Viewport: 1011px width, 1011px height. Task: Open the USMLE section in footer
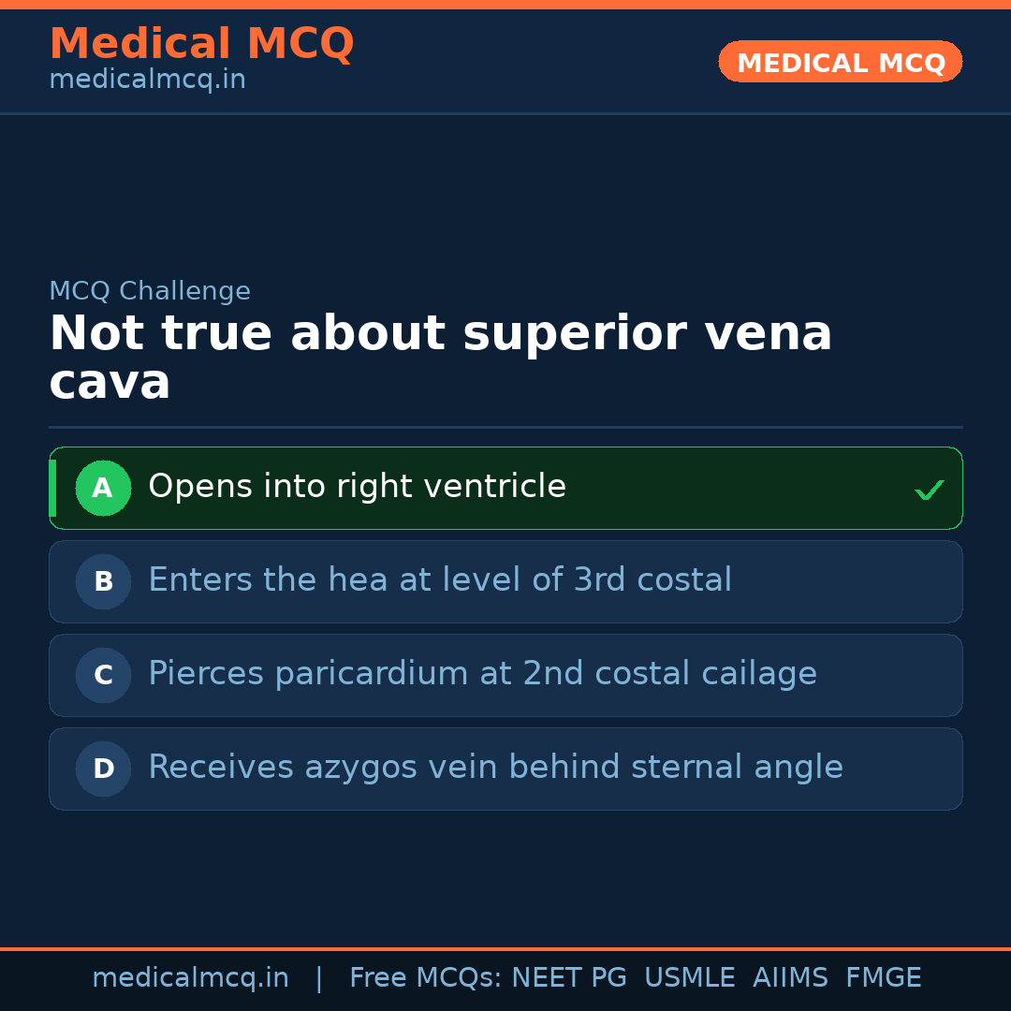click(690, 977)
